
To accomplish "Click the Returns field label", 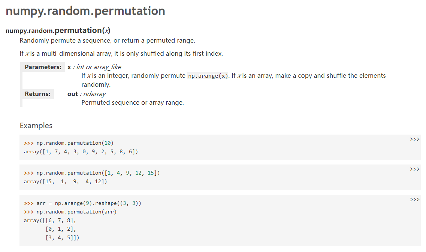I will click(x=37, y=94).
